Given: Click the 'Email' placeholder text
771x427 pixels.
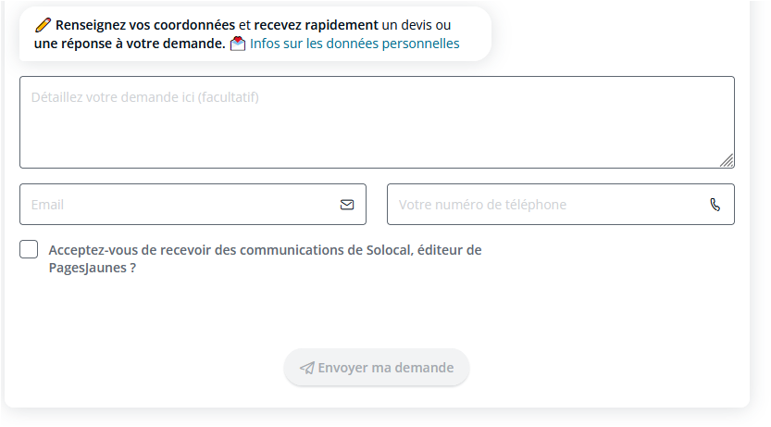Looking at the screenshot, I should coord(47,205).
